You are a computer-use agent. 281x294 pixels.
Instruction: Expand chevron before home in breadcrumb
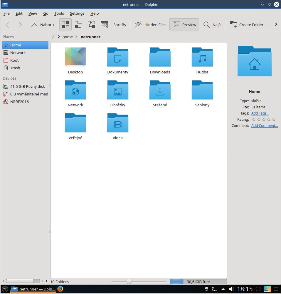[59, 37]
